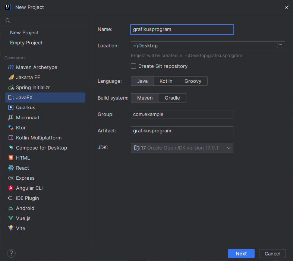Image resolution: width=293 pixels, height=261 pixels.
Task: Click the Maven Archetype generator icon
Action: click(11, 67)
